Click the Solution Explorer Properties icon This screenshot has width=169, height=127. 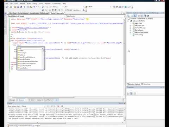(128, 16)
